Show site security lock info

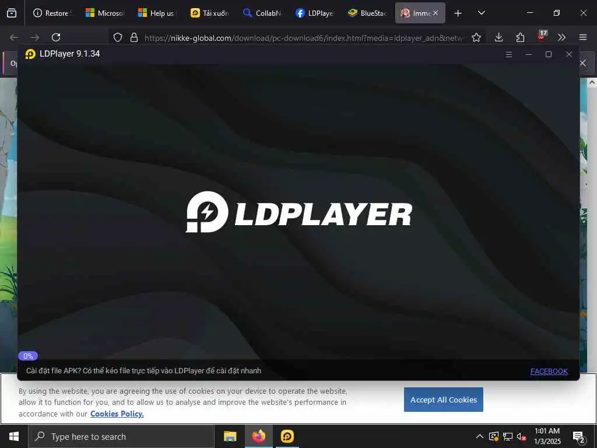coord(134,37)
